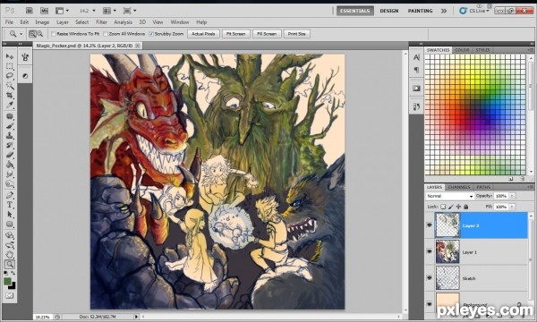
Task: Select the Clone Stamp tool
Action: [10, 136]
